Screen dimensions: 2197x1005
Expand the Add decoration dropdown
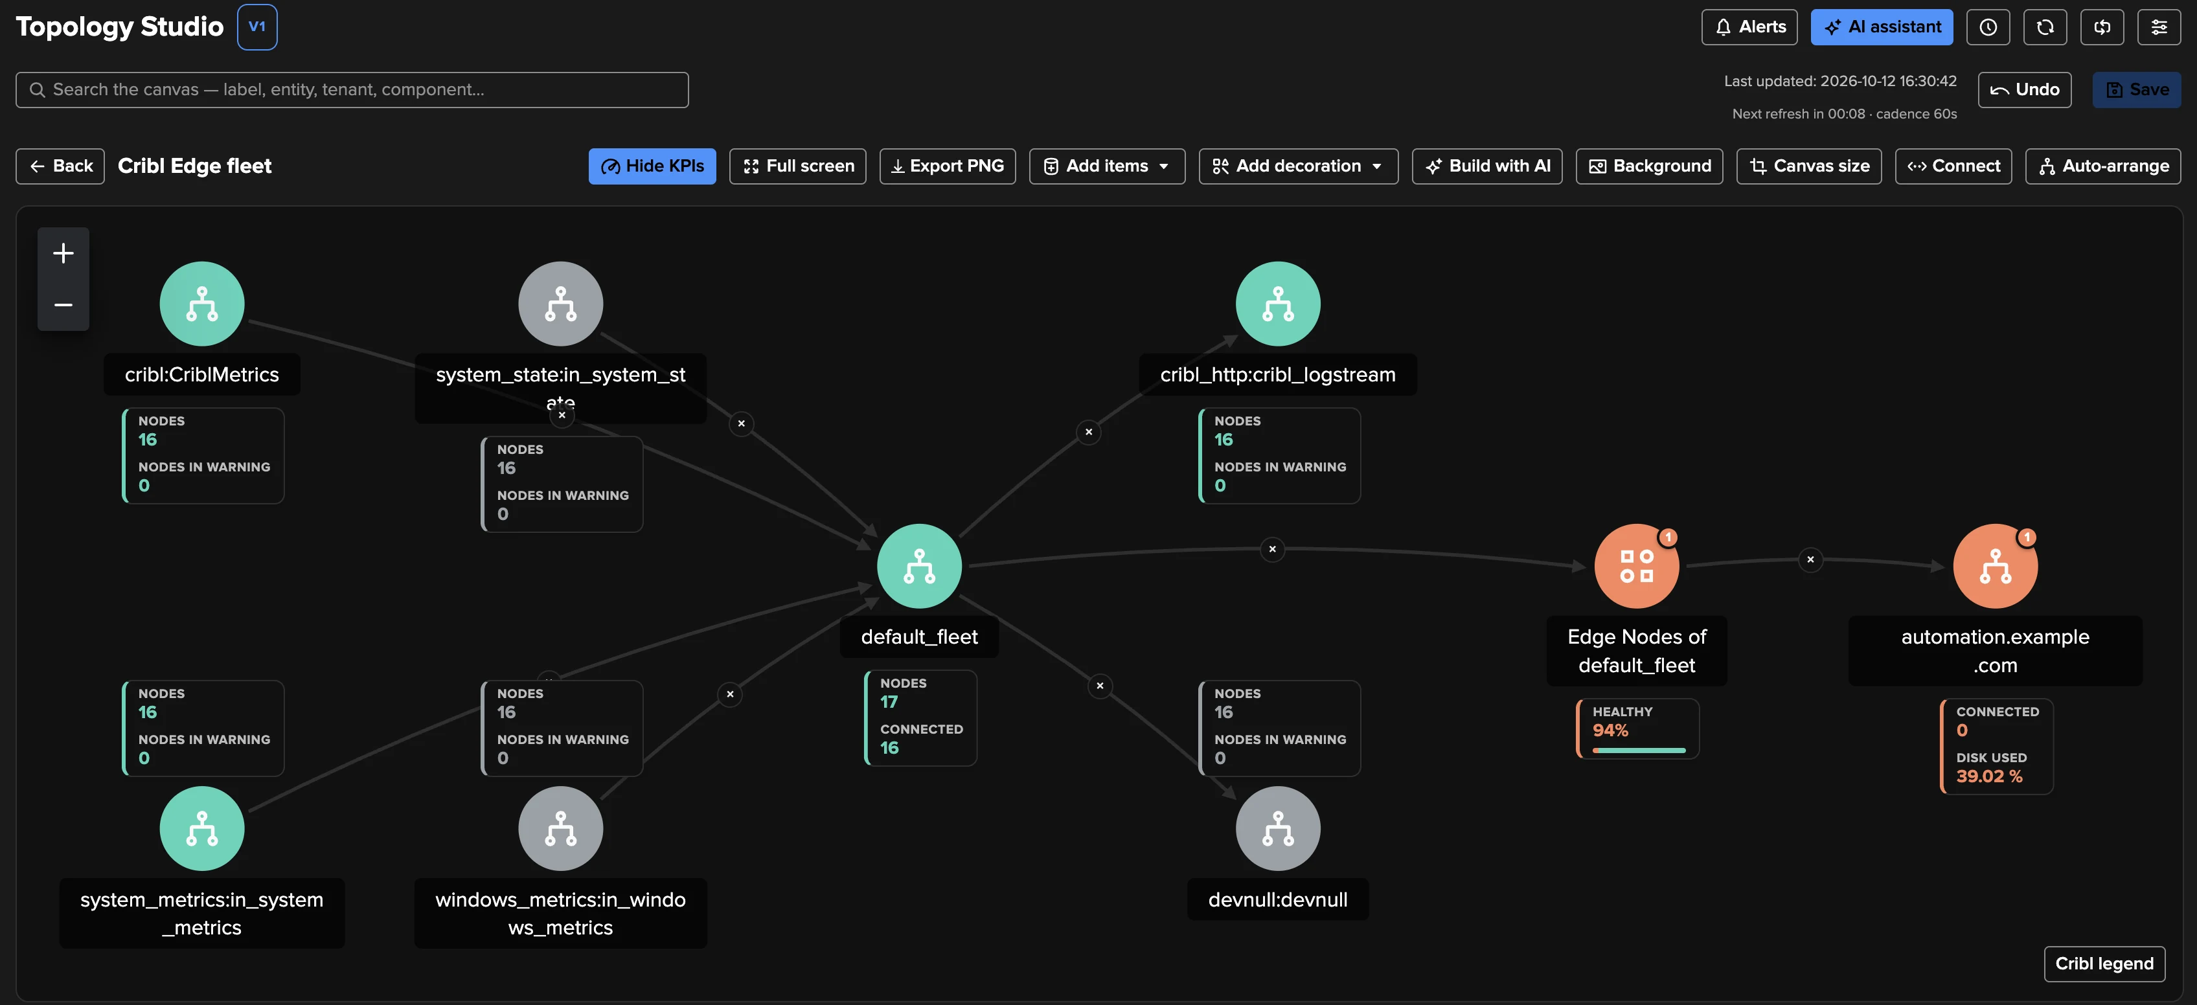(1298, 166)
